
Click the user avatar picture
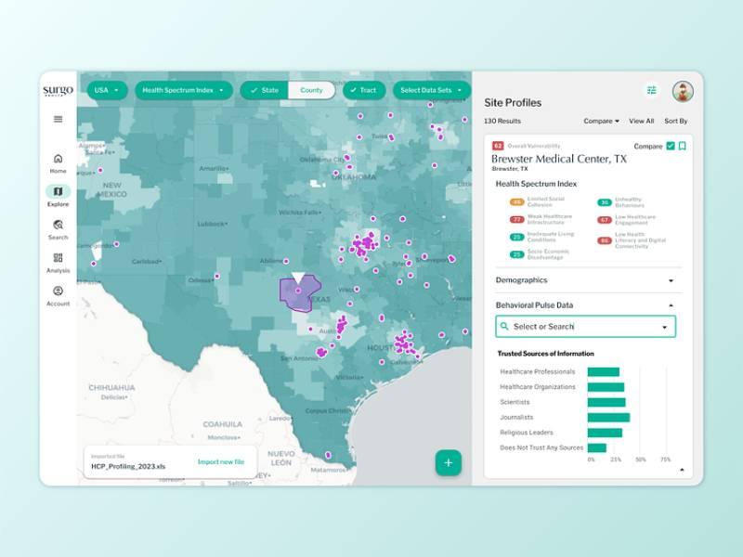683,91
